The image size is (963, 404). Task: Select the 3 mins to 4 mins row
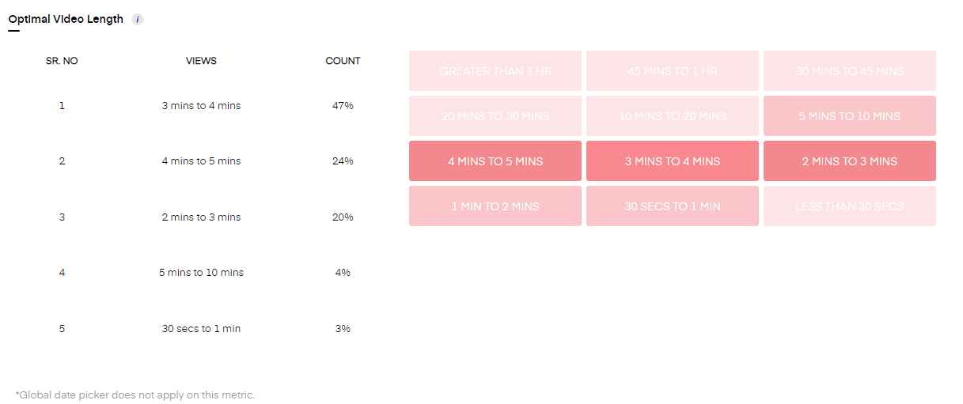coord(201,106)
